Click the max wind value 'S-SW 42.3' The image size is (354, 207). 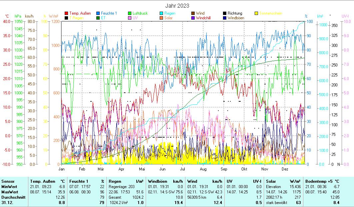click(x=214, y=192)
